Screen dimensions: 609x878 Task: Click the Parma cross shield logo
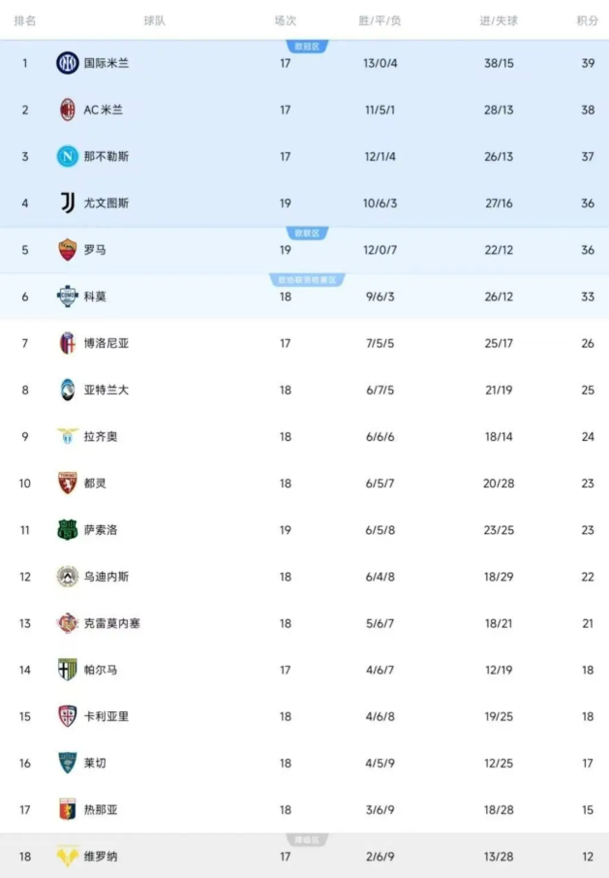pos(67,670)
